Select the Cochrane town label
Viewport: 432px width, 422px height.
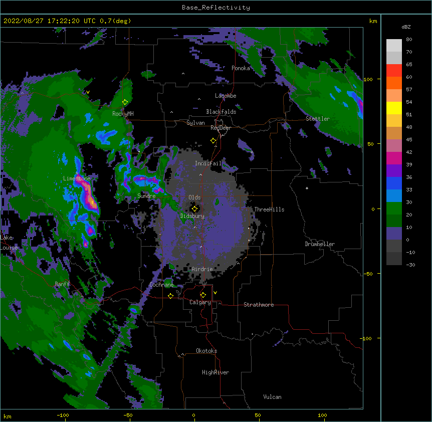(161, 285)
